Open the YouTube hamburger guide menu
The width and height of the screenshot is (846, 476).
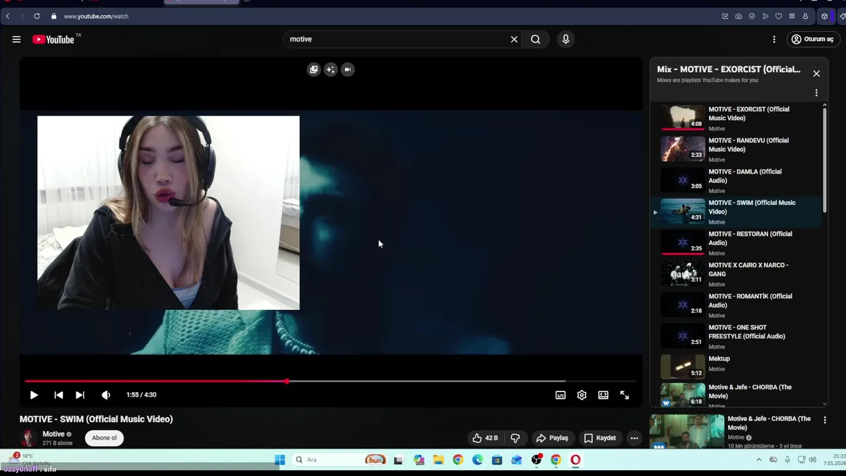point(17,40)
